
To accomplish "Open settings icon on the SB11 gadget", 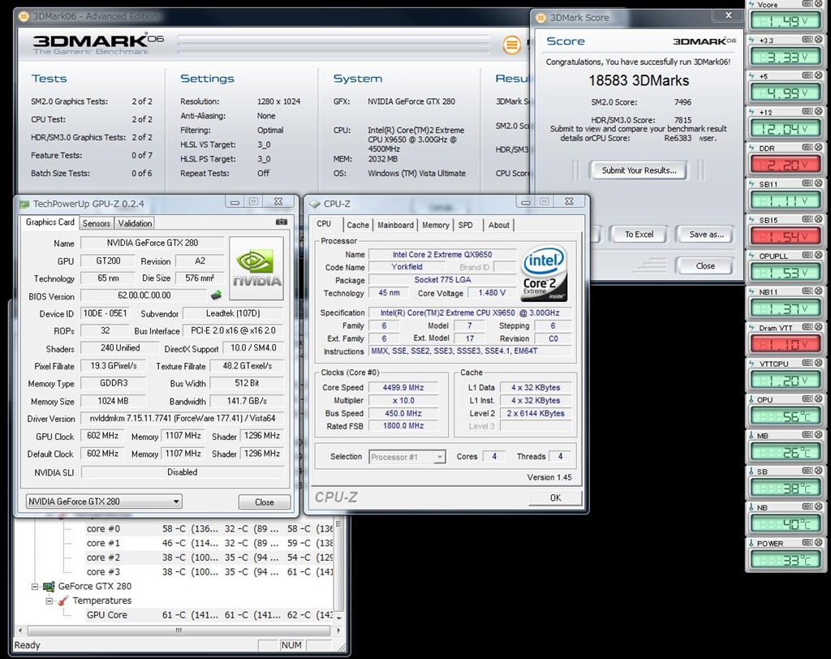I will 807,183.
